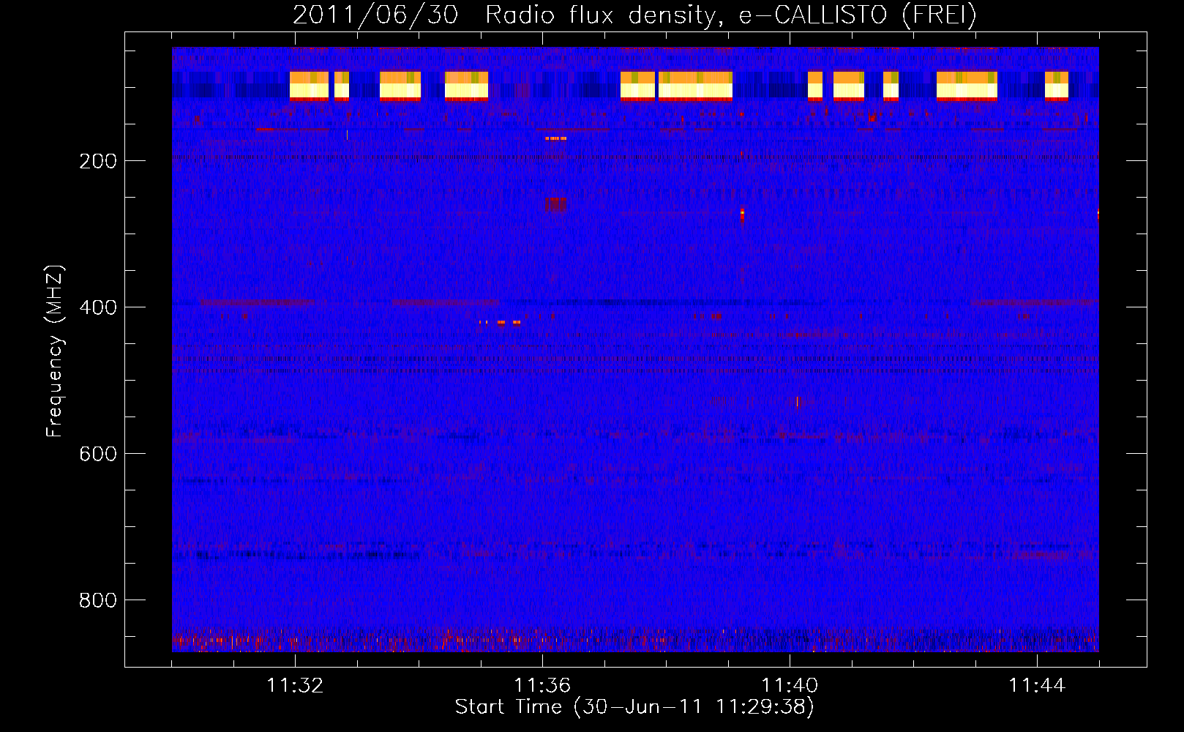
Task: Click the '11:44' time tick label
Action: pyautogui.click(x=1037, y=686)
